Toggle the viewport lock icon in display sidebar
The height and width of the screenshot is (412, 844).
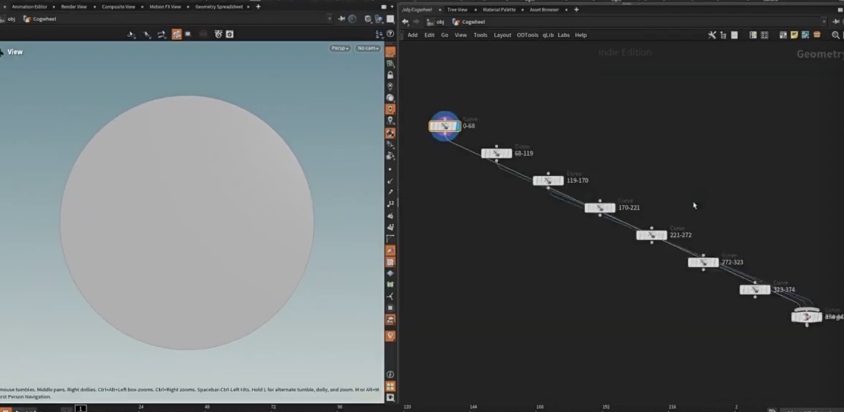pos(391,75)
